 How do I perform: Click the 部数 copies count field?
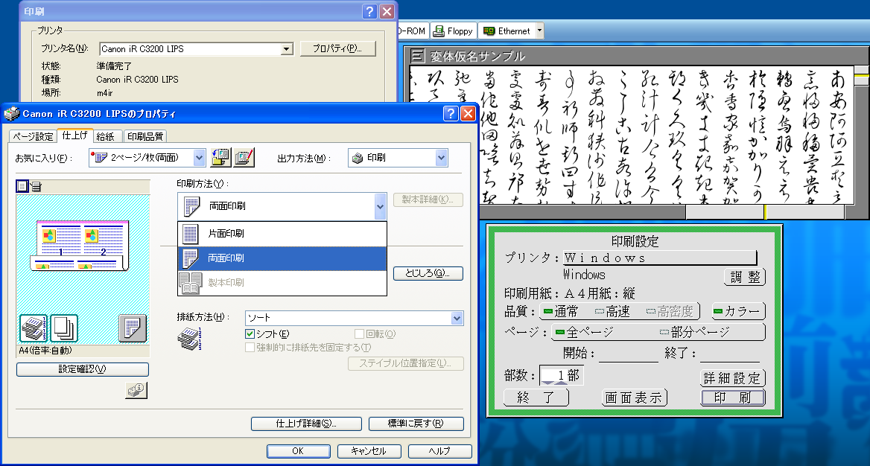[561, 376]
